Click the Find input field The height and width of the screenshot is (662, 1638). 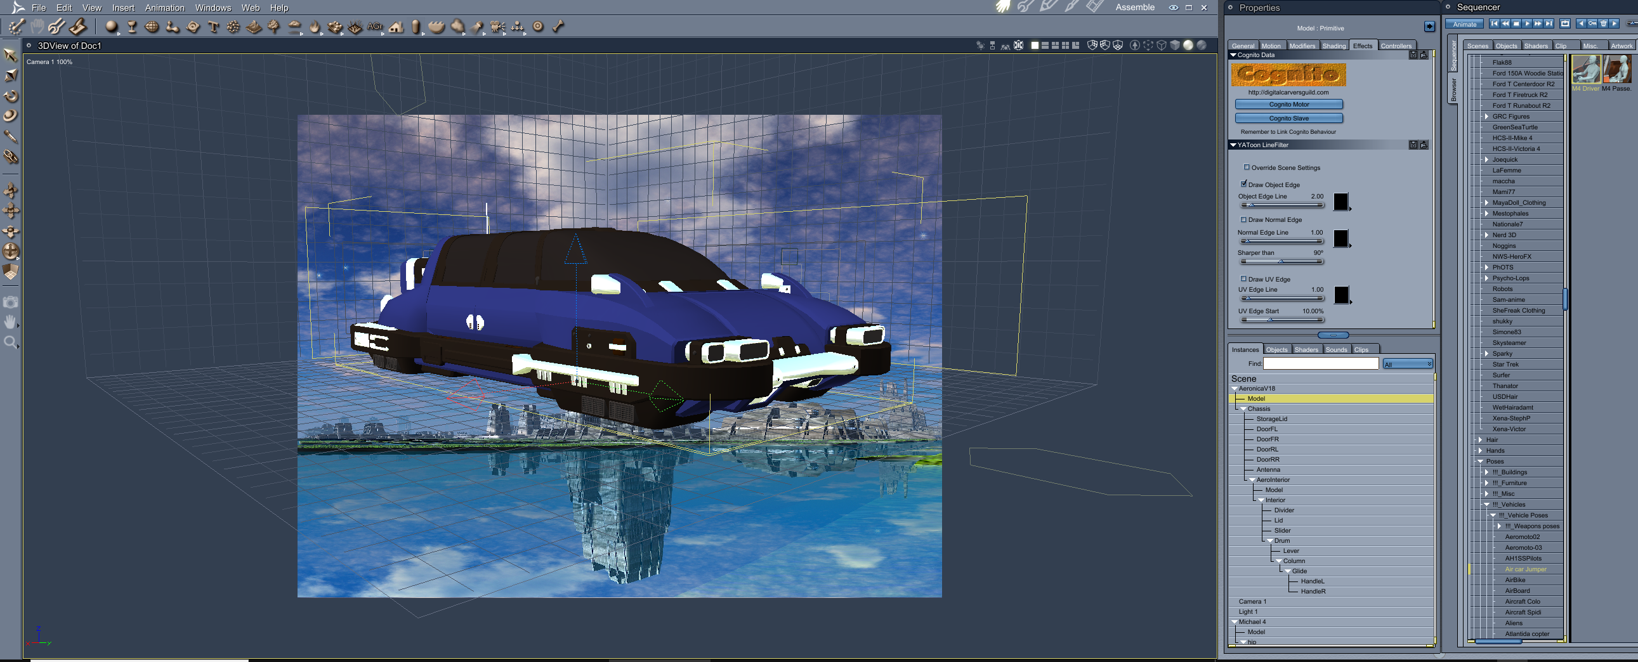tap(1321, 363)
